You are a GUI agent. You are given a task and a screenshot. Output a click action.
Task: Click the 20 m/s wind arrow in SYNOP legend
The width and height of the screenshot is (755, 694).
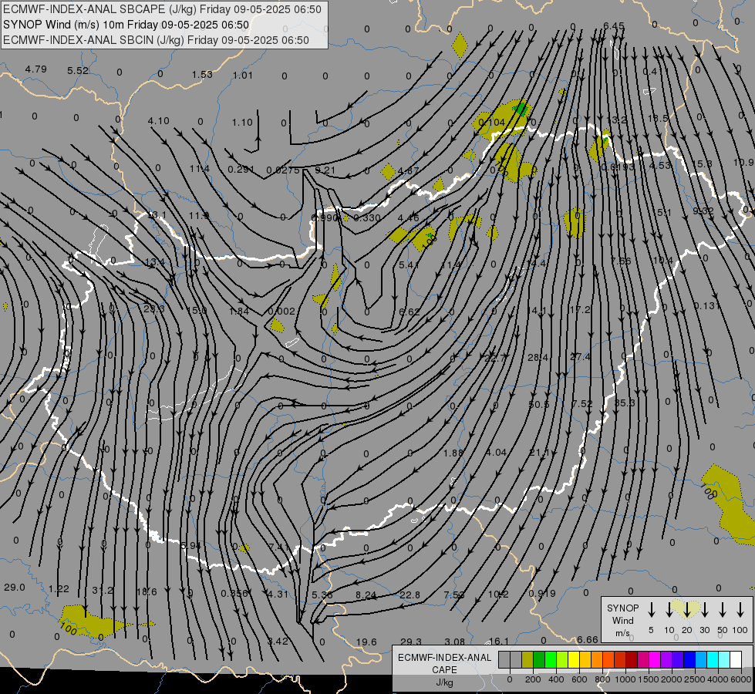(687, 610)
